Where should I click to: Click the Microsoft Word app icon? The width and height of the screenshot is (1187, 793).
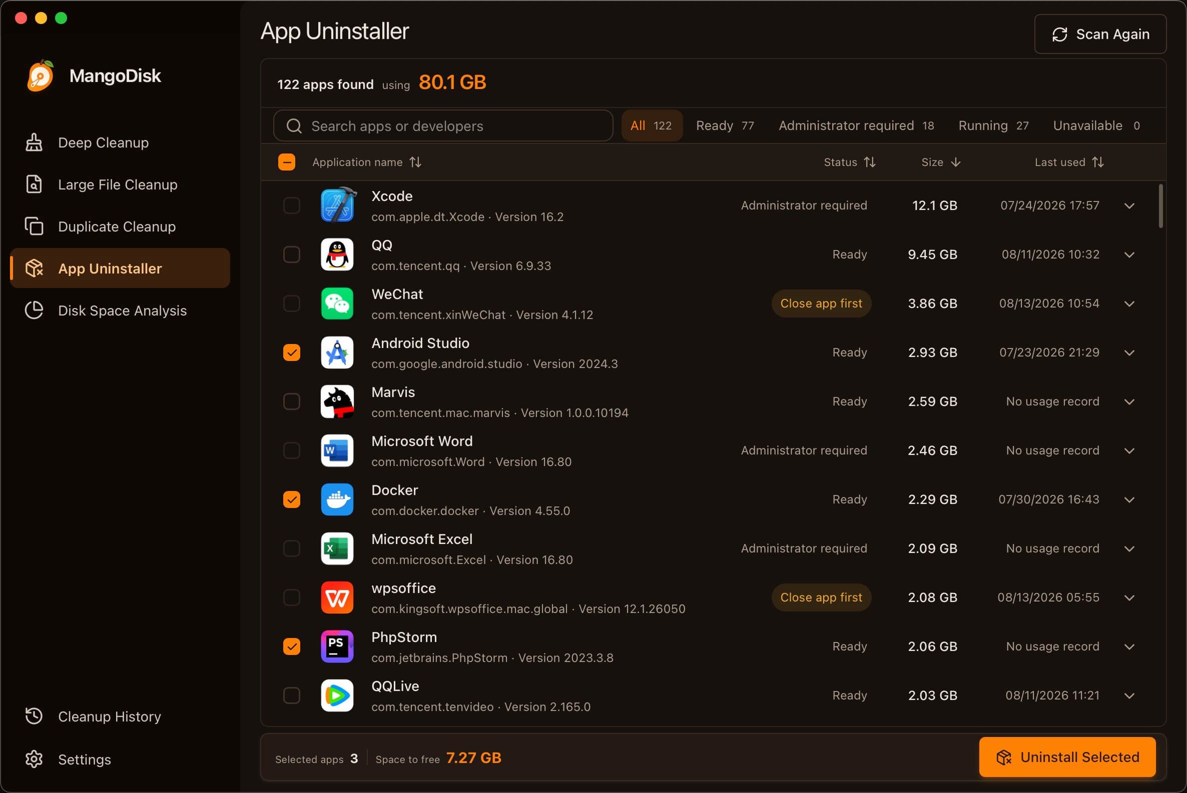tap(337, 450)
